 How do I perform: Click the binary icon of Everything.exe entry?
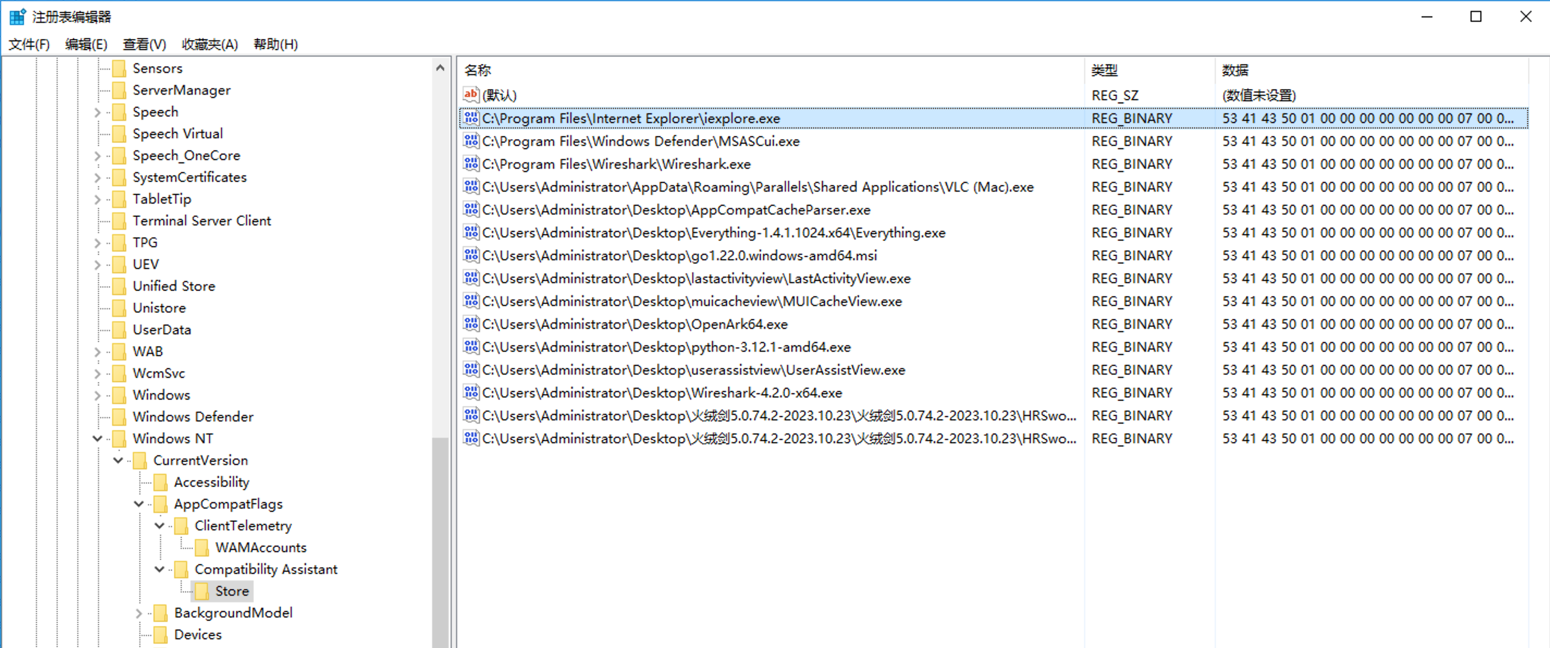coord(471,233)
